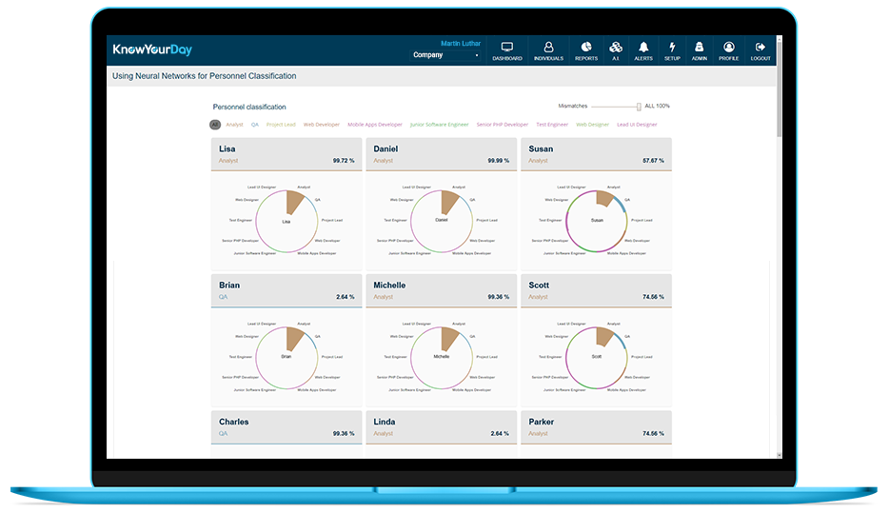
Task: Click the Martin Luthar user name
Action: (x=461, y=43)
